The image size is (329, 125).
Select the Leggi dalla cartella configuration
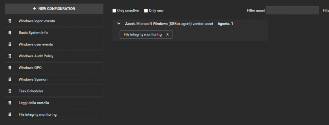(54, 103)
